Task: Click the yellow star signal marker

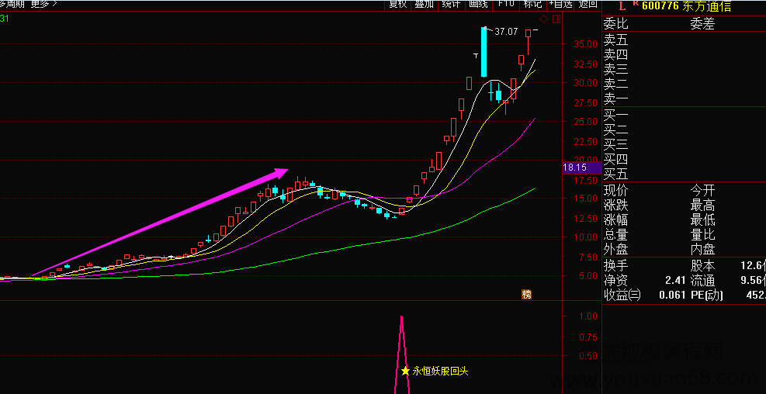Action: (405, 371)
